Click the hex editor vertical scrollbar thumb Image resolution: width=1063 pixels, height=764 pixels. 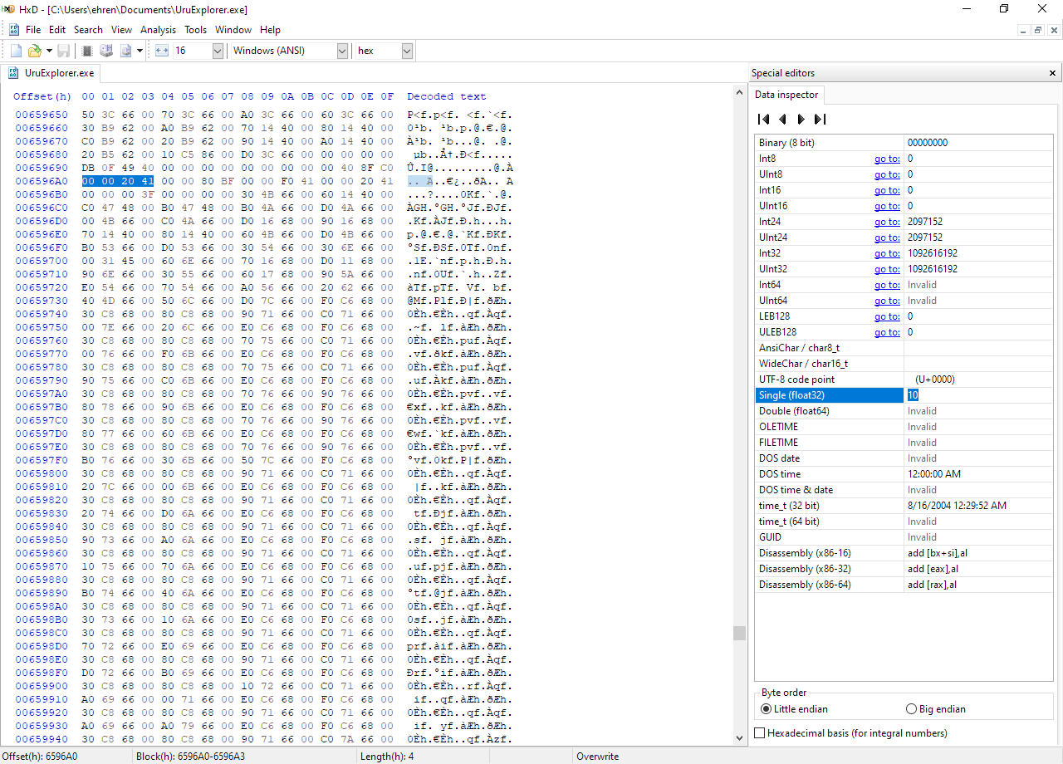point(739,634)
